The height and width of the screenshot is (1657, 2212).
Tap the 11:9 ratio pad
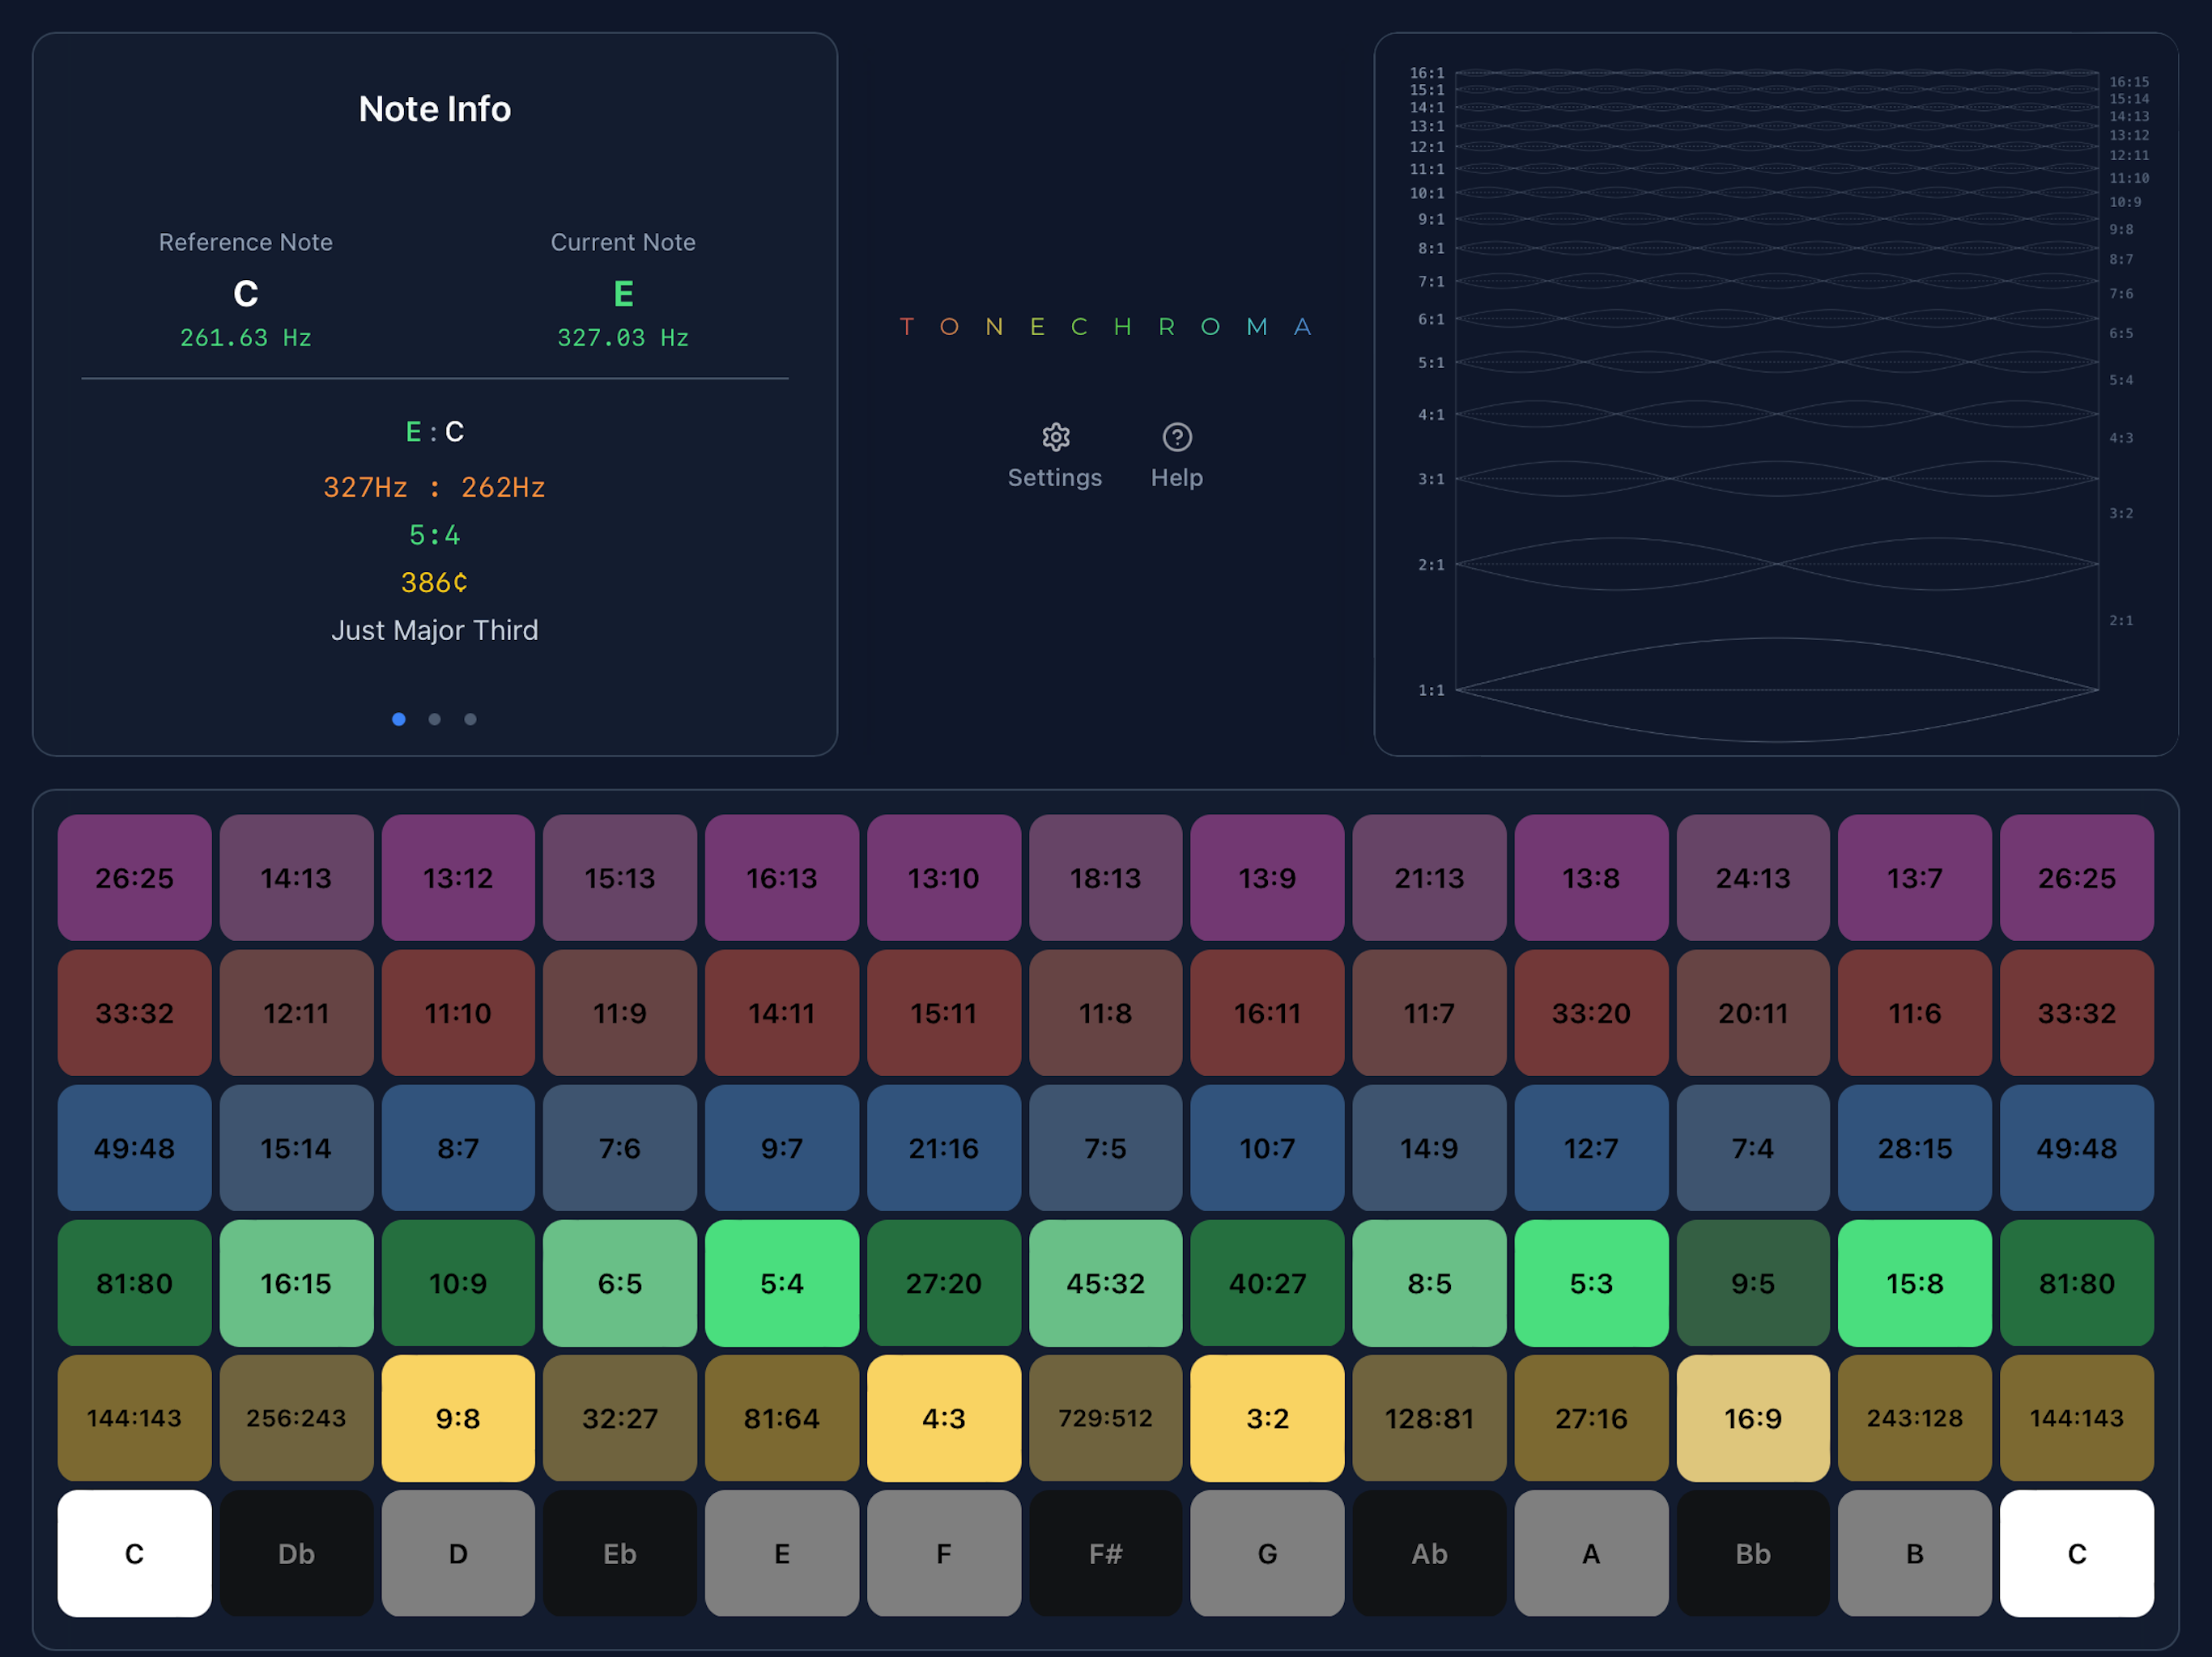[x=620, y=1012]
